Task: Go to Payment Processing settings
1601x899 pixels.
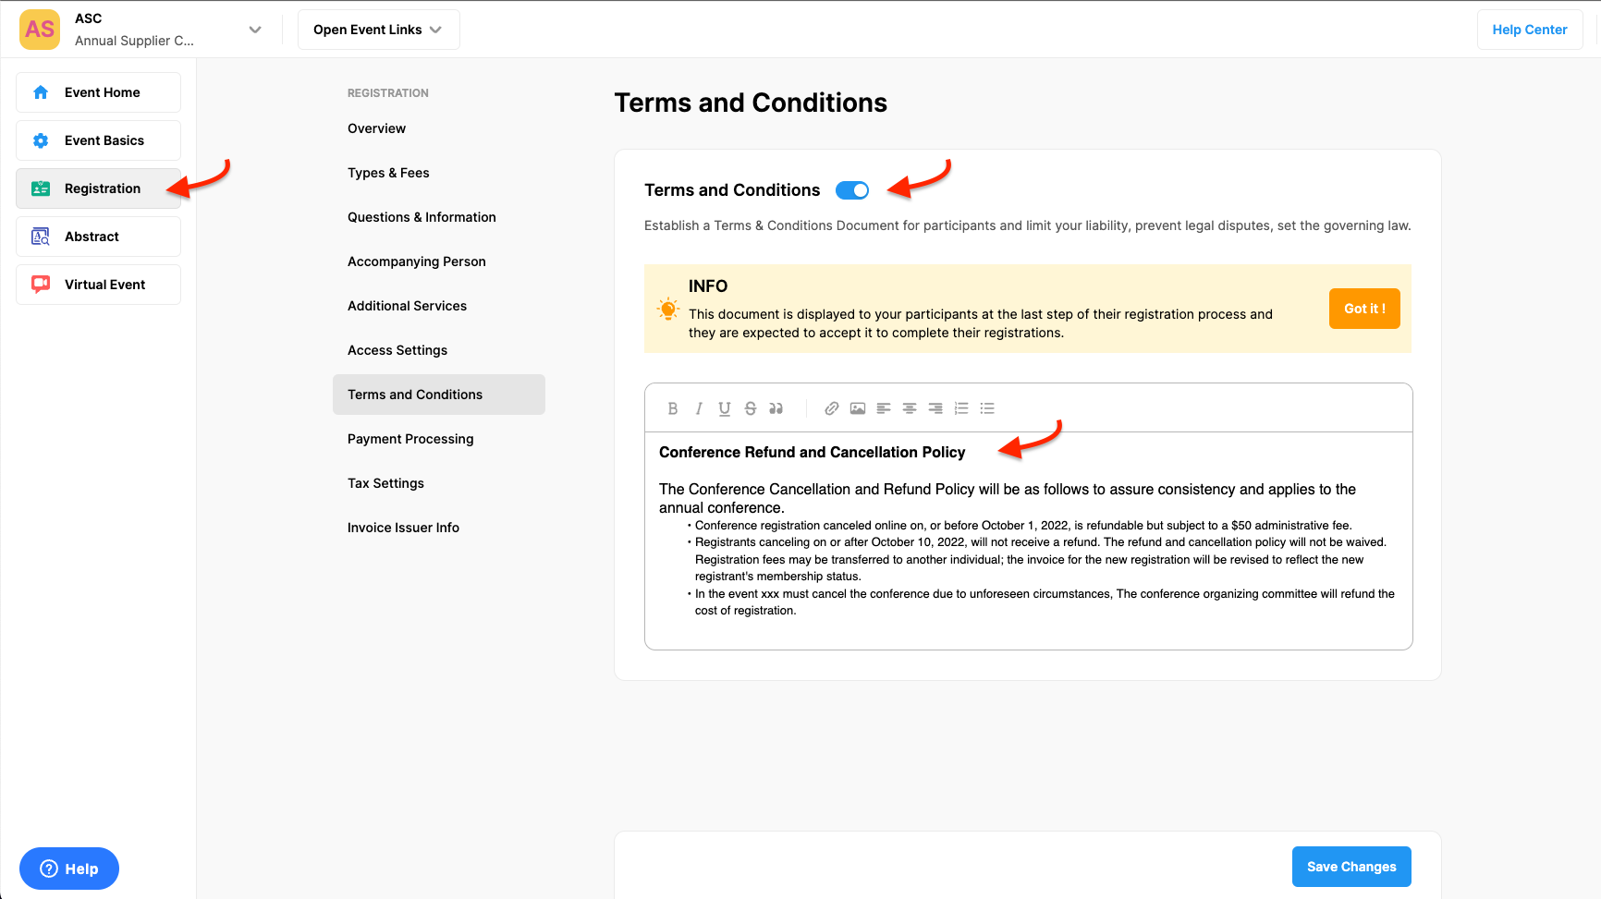Action: [410, 439]
